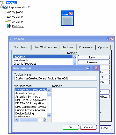116x135 pixels.
Task: Click the empty floating toolbar body
Action: [67, 21]
